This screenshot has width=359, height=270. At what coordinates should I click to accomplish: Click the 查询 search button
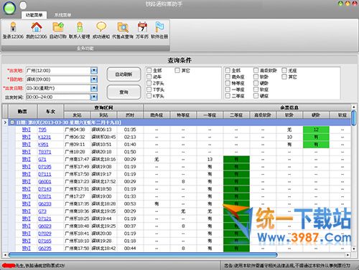(123, 92)
